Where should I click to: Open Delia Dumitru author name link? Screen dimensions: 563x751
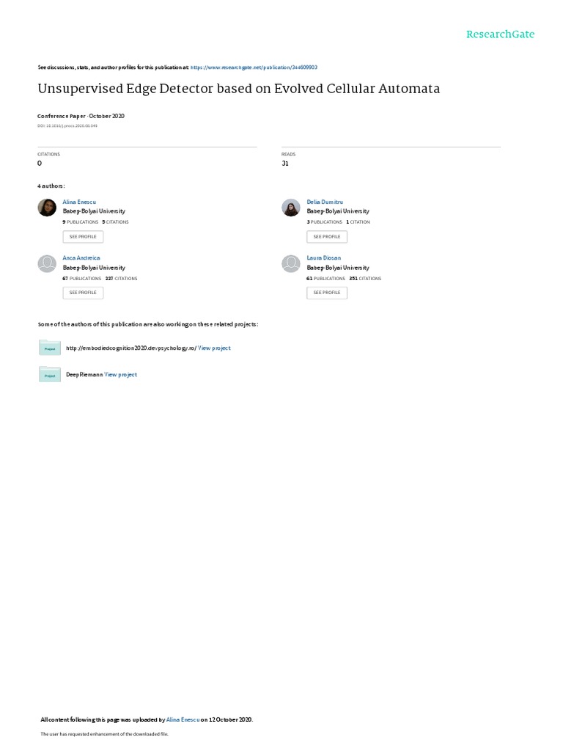(x=325, y=202)
